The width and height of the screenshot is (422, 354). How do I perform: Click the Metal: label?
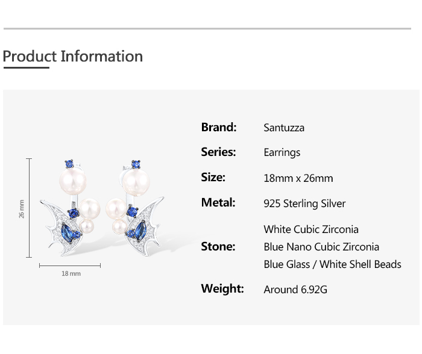pos(218,202)
